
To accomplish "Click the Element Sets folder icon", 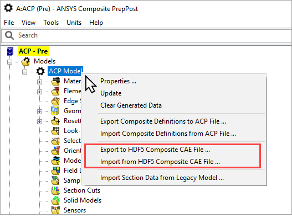I will pyautogui.click(x=55, y=91).
